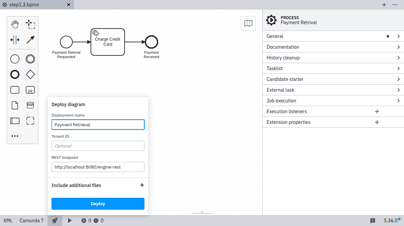Screen dimensions: 404x226
Task: Add an Execution listener
Action: pos(377,111)
